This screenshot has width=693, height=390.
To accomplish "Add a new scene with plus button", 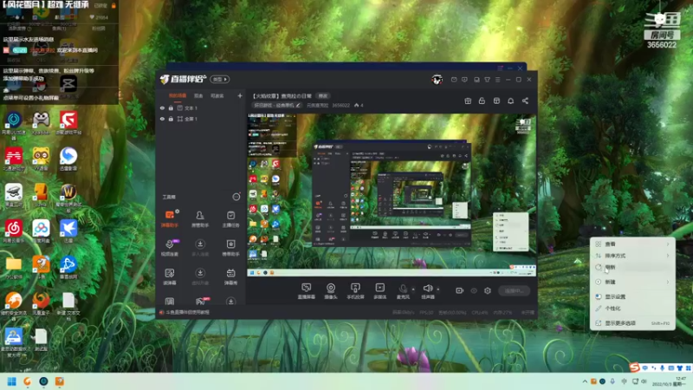I will pos(240,95).
